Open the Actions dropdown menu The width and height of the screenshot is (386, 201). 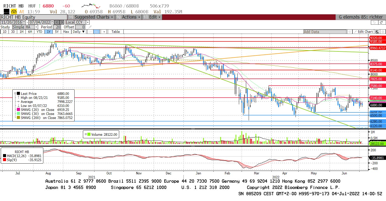[x=128, y=17]
